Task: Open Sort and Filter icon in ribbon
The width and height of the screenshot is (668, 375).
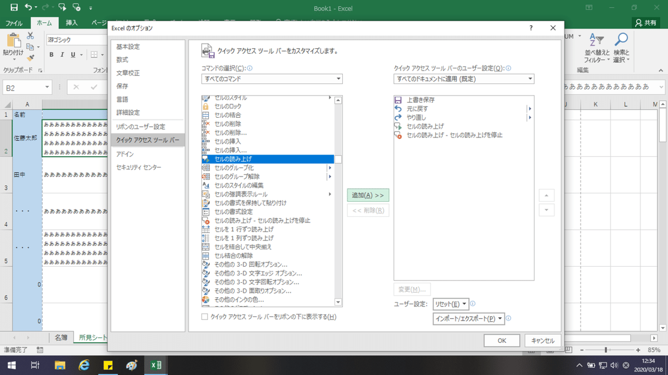Action: coord(596,40)
